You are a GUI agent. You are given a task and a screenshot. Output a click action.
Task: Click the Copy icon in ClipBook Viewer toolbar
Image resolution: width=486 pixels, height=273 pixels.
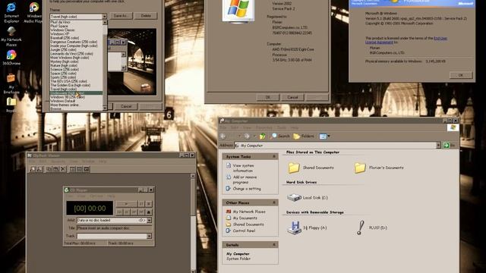49,169
